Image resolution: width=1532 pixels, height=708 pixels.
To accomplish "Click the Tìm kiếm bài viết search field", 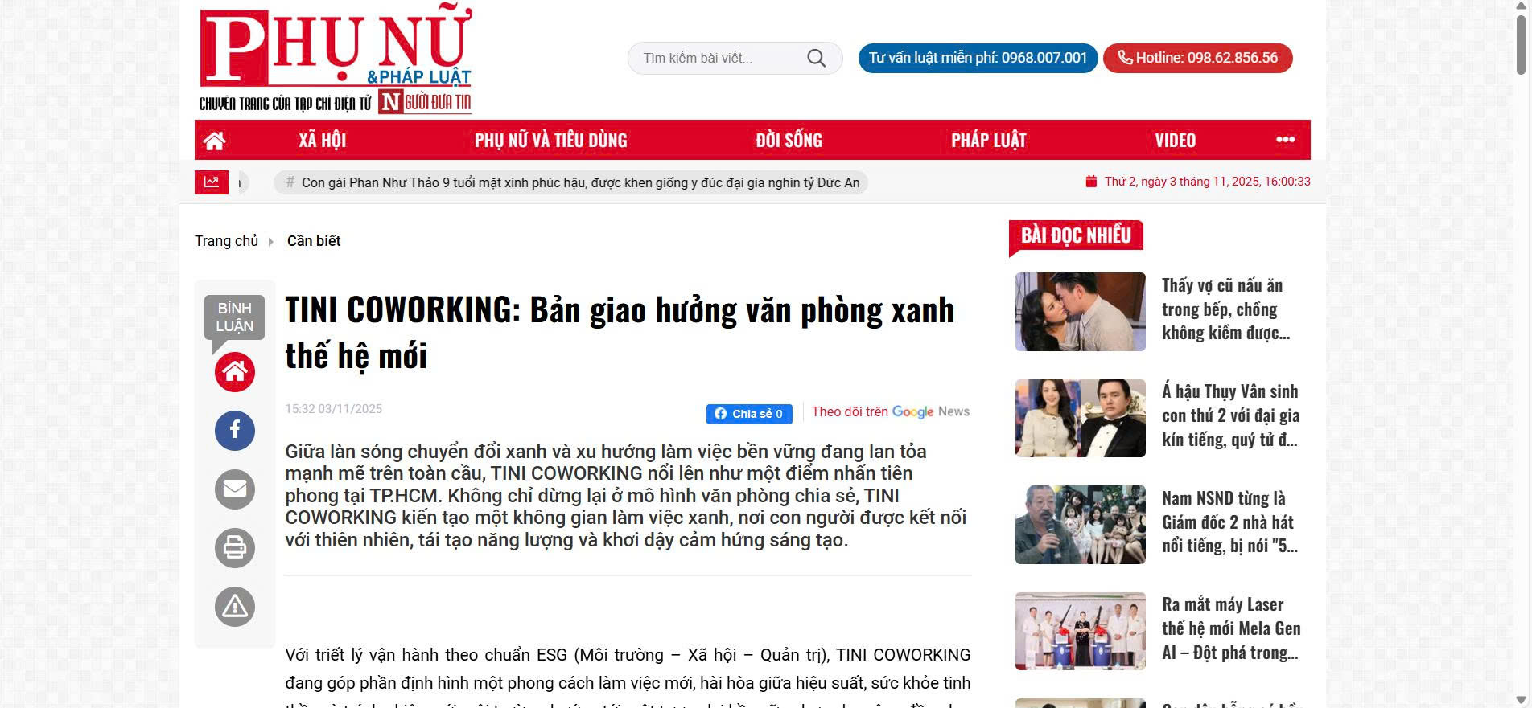I will (x=716, y=58).
